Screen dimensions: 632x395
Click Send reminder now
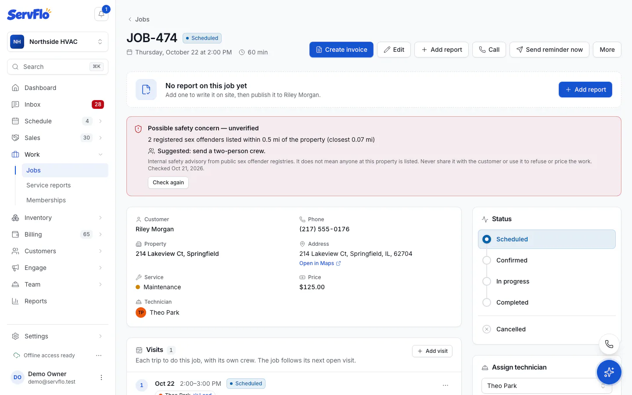(x=549, y=50)
